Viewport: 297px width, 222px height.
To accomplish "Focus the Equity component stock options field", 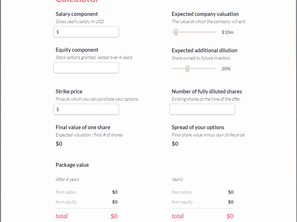I will click(x=86, y=68).
